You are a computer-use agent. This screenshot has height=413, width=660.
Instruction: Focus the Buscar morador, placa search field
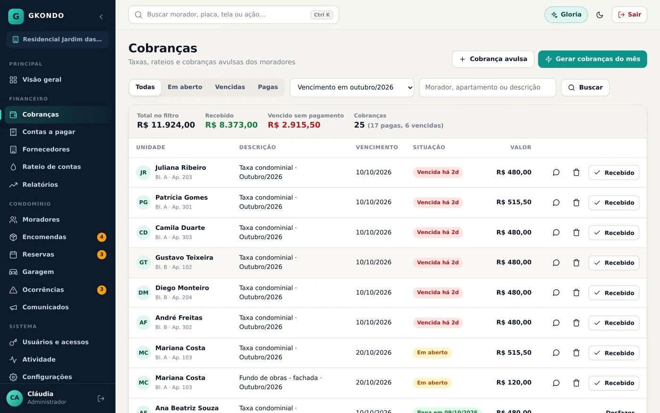click(234, 15)
